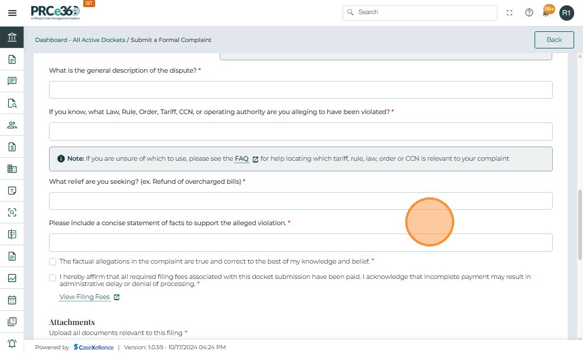Open the help question mark icon
This screenshot has width=583, height=354.
coord(529,12)
